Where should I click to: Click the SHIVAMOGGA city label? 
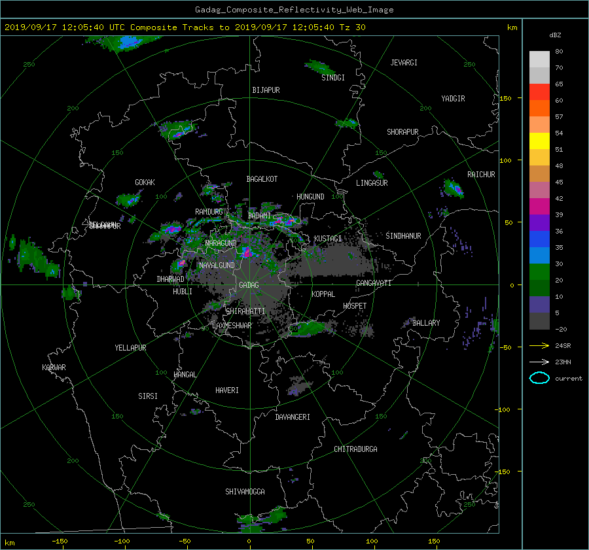point(245,492)
